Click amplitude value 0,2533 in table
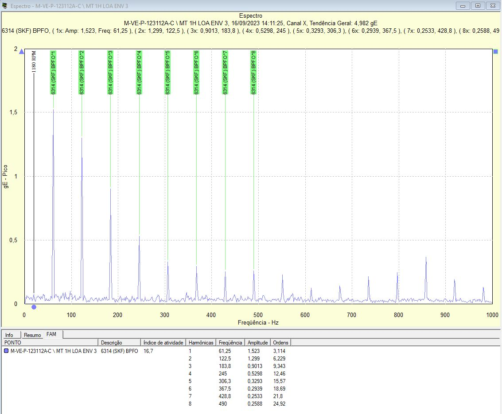Screen dimensions: 502x414 click(x=255, y=396)
